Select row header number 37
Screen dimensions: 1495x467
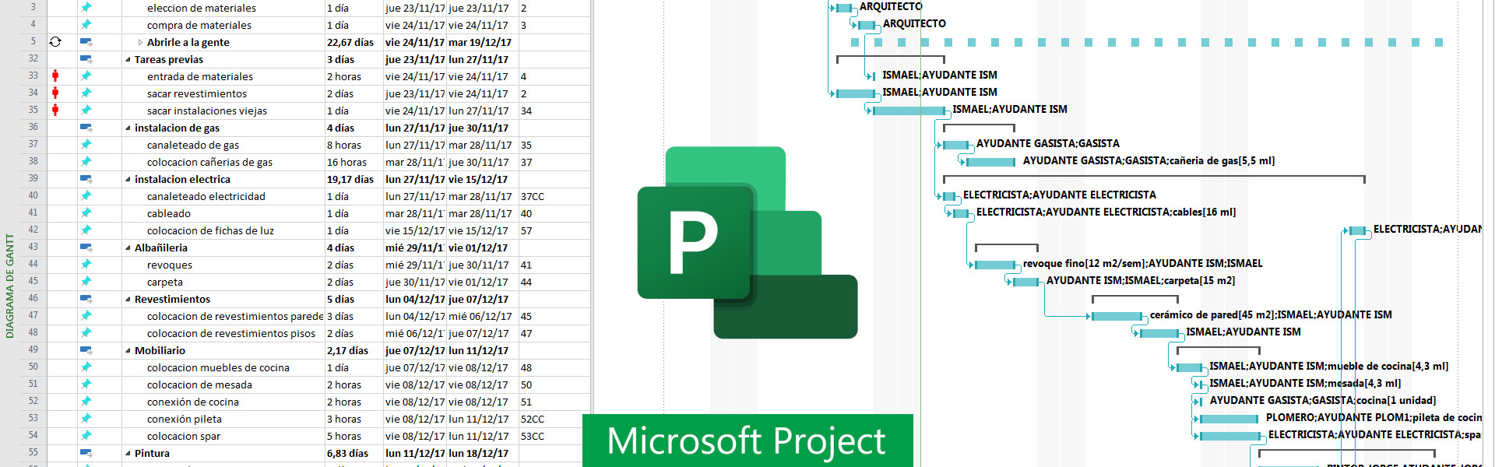click(33, 144)
